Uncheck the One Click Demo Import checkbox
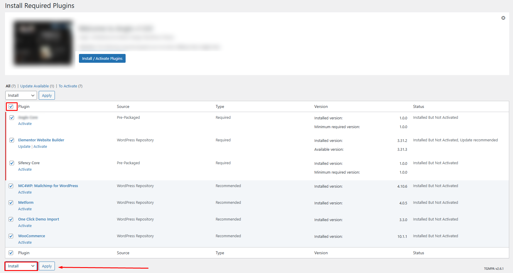Image resolution: width=513 pixels, height=273 pixels. click(x=11, y=219)
